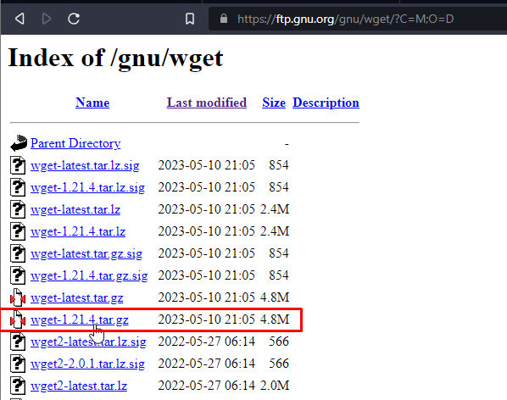The width and height of the screenshot is (507, 400).
Task: Download the wget-1.21.4.tar.gz archive
Action: [x=79, y=319]
